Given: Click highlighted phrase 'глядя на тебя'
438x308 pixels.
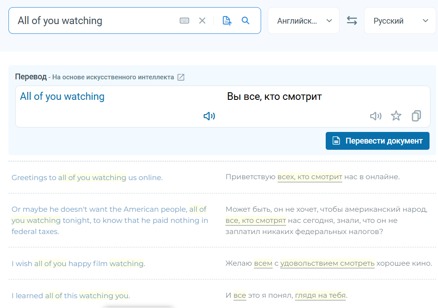Looking at the screenshot, I should [x=320, y=295].
